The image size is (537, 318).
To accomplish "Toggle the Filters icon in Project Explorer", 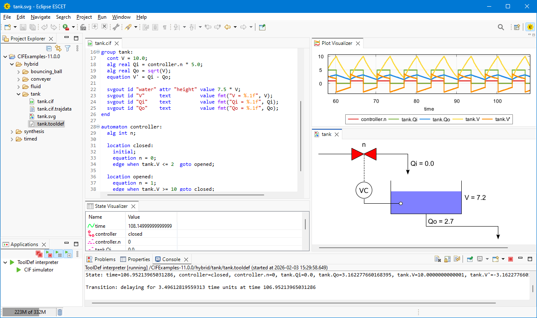I will coord(67,48).
